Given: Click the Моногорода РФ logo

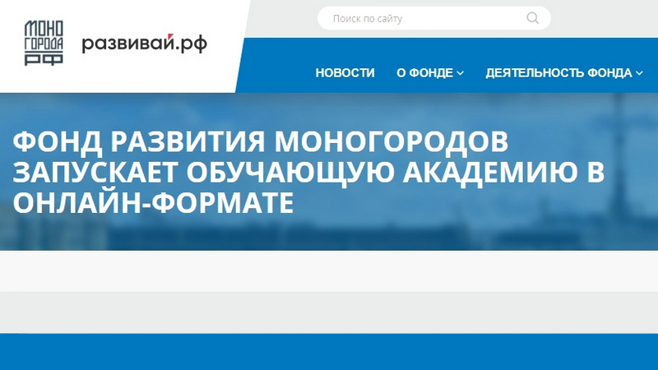Looking at the screenshot, I should pos(44,43).
